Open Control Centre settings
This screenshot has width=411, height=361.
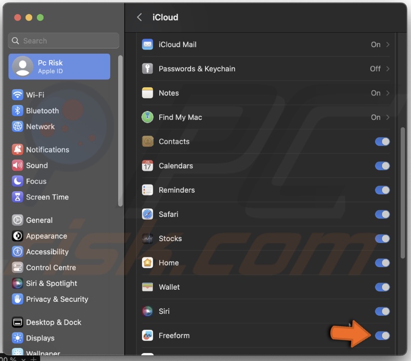(51, 268)
